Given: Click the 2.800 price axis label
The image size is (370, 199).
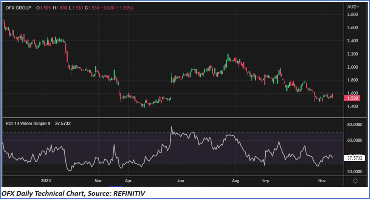Looking at the screenshot, I should tap(353, 14).
